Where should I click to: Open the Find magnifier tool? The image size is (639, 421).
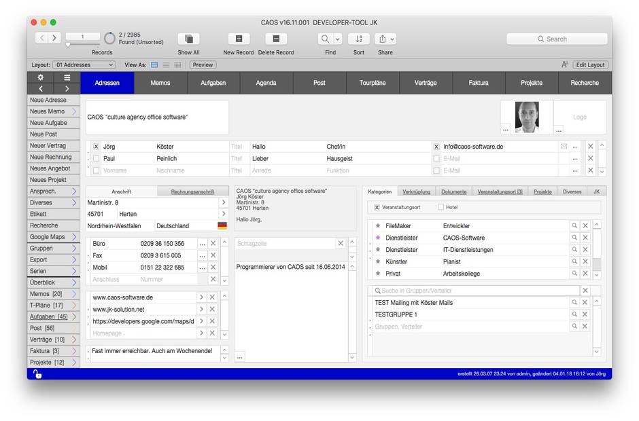[325, 39]
